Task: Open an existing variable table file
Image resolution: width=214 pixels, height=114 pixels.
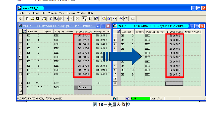Action: [32, 19]
